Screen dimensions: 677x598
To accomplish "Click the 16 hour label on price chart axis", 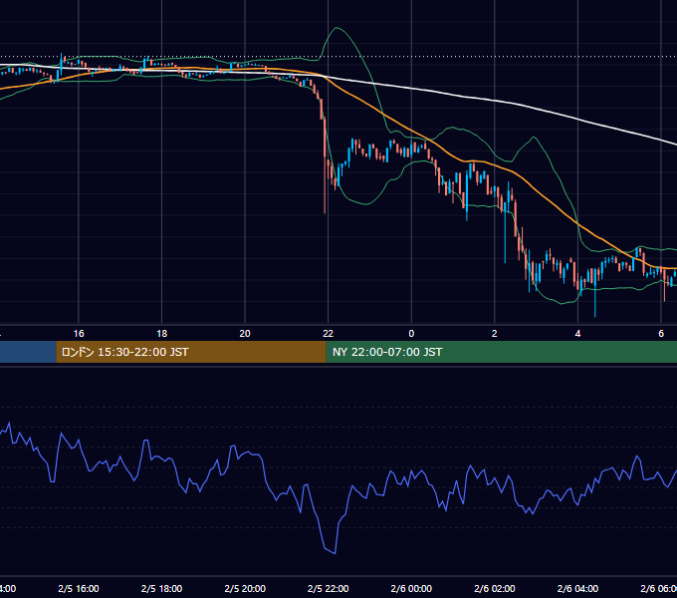I will tap(79, 334).
